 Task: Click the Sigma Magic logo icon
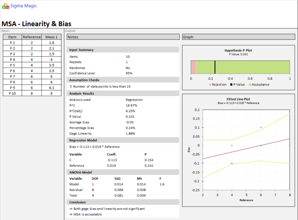[x=5, y=6]
